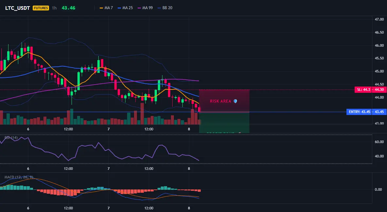The height and width of the screenshot is (212, 387).
Task: Click the red SL: 44.3 tag
Action: coord(363,90)
